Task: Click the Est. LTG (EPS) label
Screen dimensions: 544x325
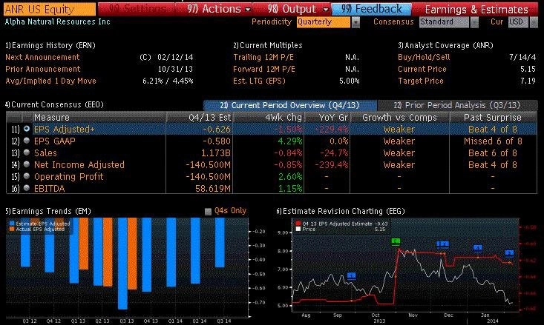Action: coord(259,81)
